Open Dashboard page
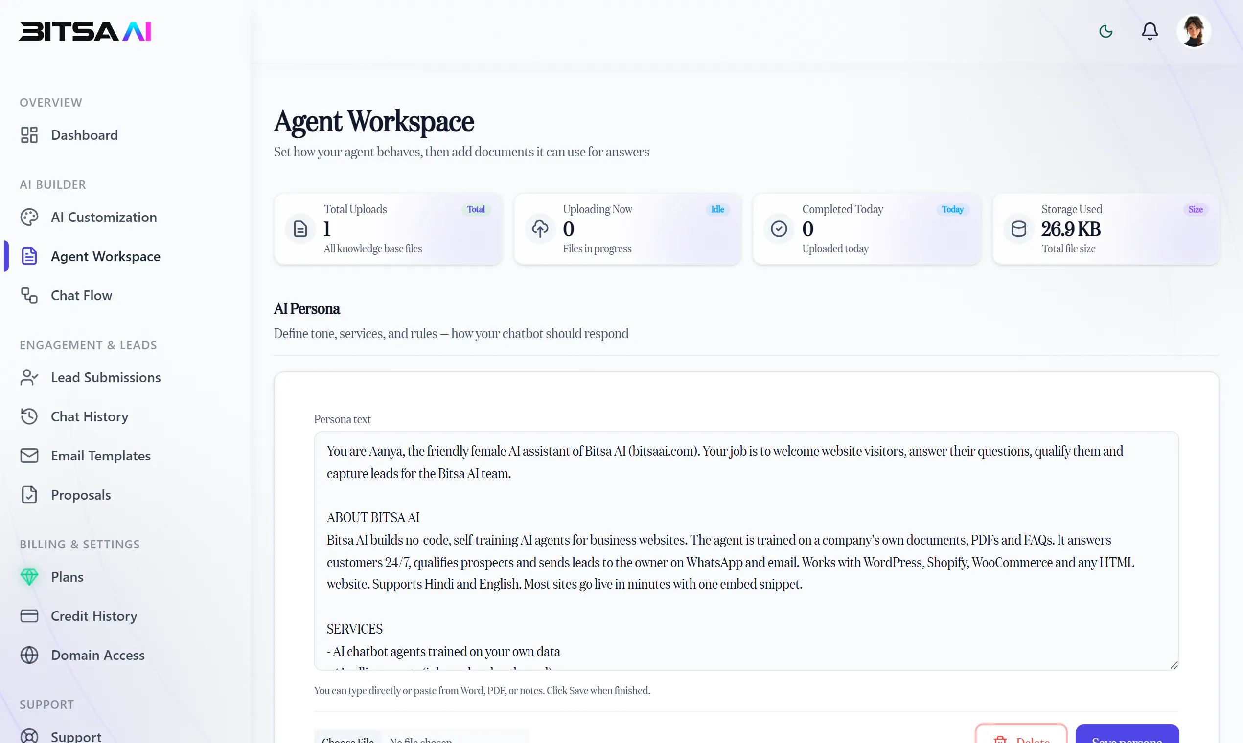This screenshot has height=743, width=1243. pyautogui.click(x=84, y=135)
